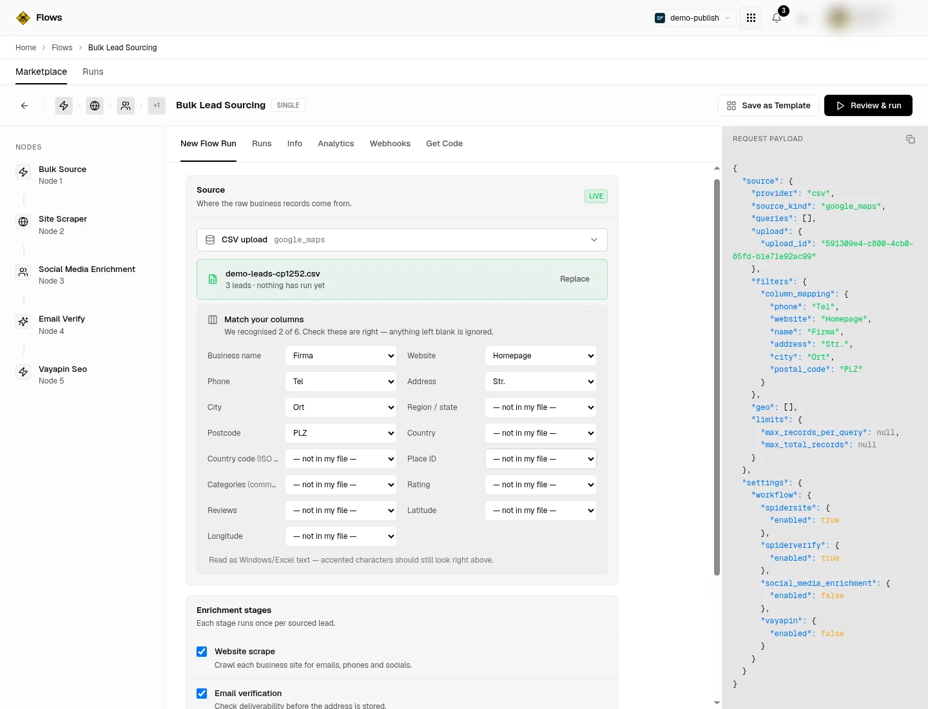This screenshot has height=709, width=928.
Task: Click the back arrow button
Action: (24, 106)
